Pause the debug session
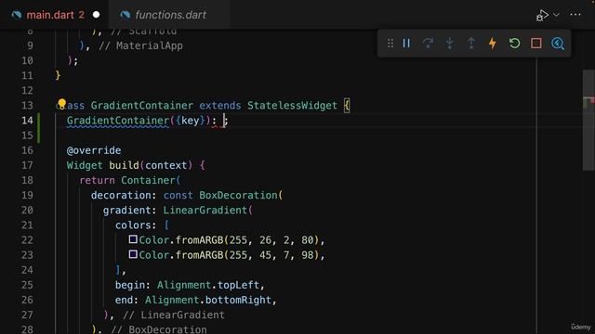The image size is (595, 334). [x=406, y=44]
